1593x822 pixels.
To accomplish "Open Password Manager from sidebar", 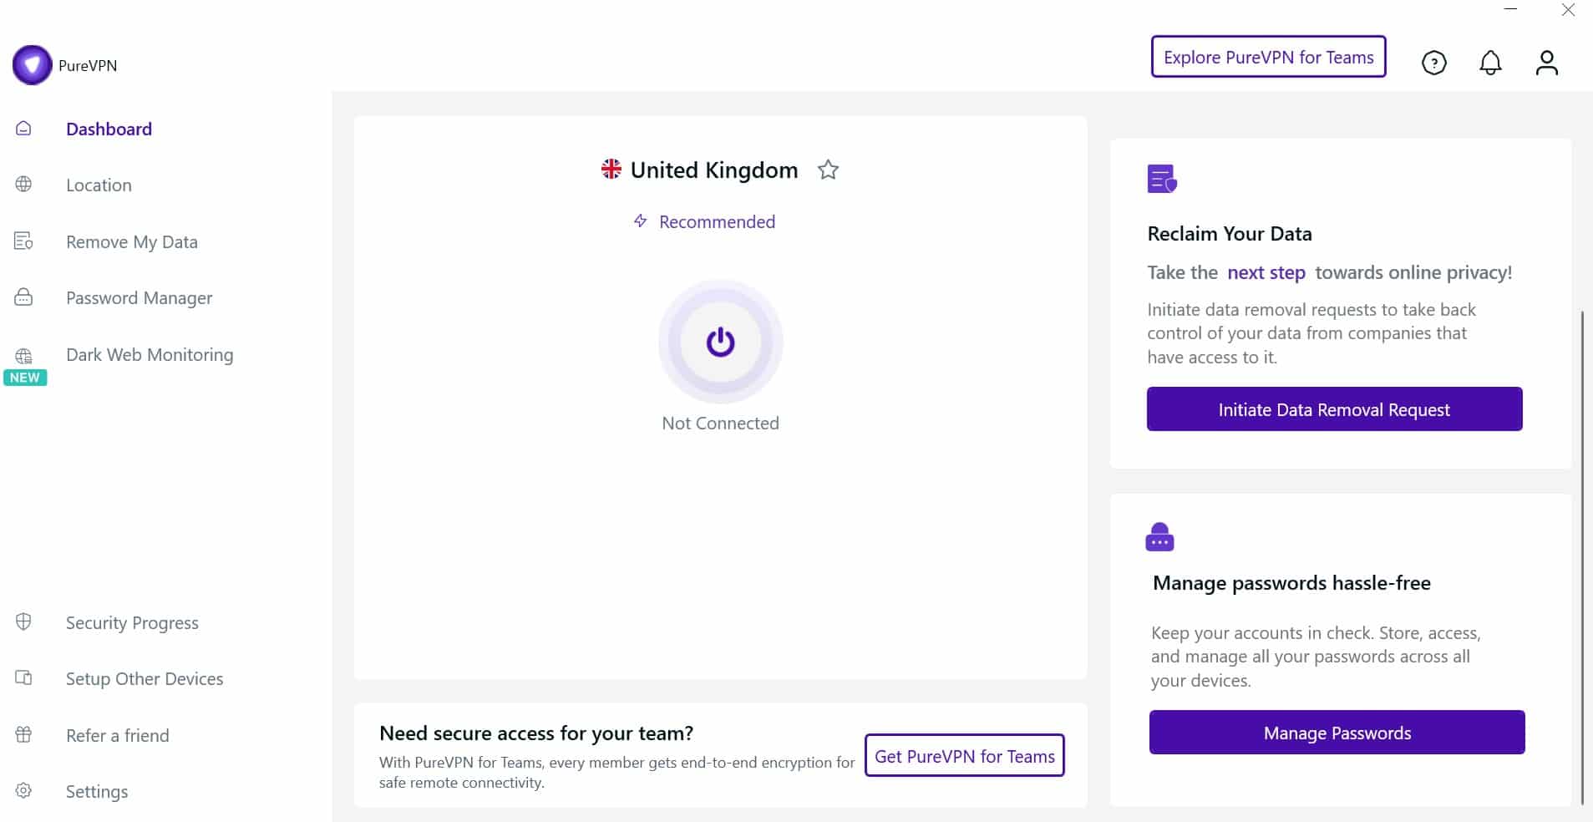I will [x=139, y=298].
